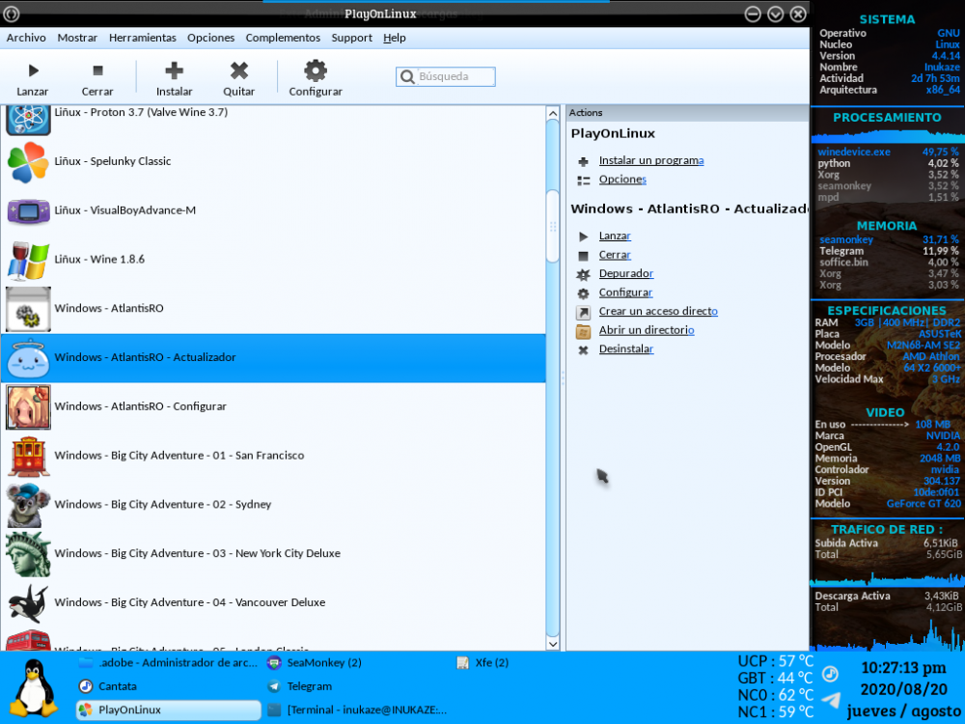Screen dimensions: 965x724
Task: Select Big City Adventure 02 Sydney entry
Action: tap(162, 505)
